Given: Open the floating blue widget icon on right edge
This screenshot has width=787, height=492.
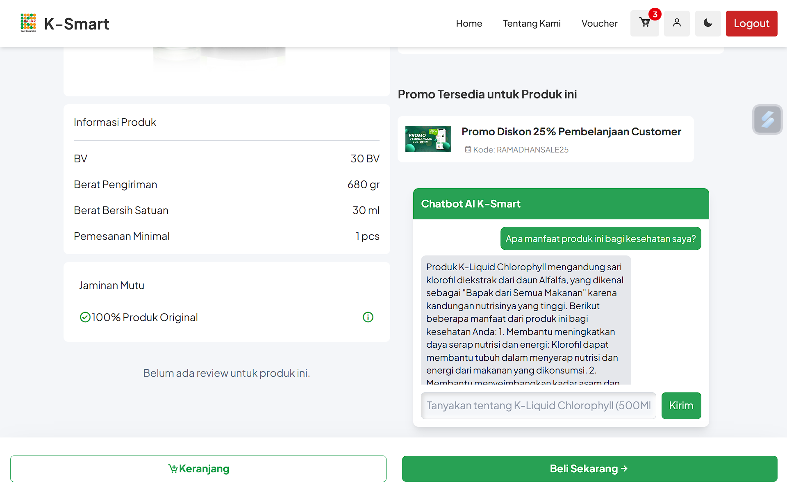Looking at the screenshot, I should (x=767, y=119).
